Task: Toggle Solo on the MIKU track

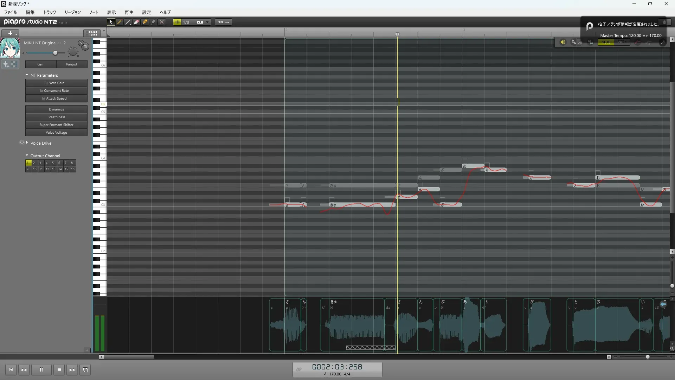Action: (81, 43)
